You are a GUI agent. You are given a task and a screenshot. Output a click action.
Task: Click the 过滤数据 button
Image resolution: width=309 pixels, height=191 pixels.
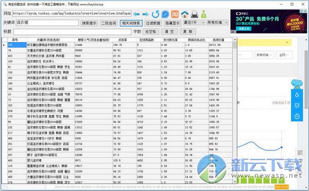tap(153, 23)
